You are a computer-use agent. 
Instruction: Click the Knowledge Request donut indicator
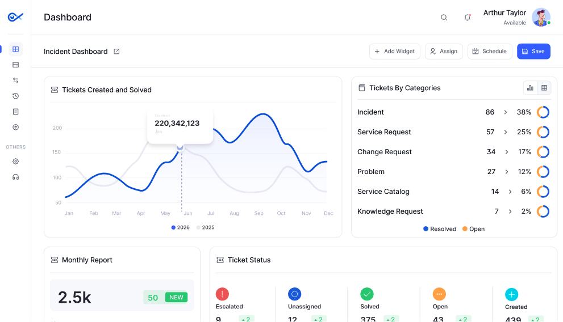tap(543, 211)
